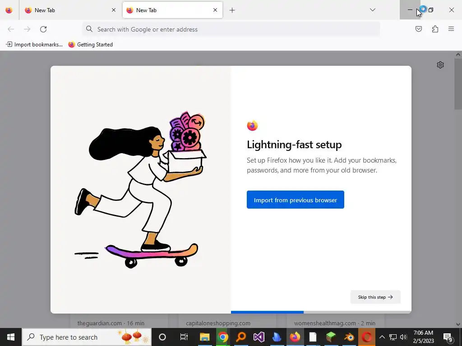The height and width of the screenshot is (346, 462).
Task: Open Save to Pocket
Action: pos(418,29)
